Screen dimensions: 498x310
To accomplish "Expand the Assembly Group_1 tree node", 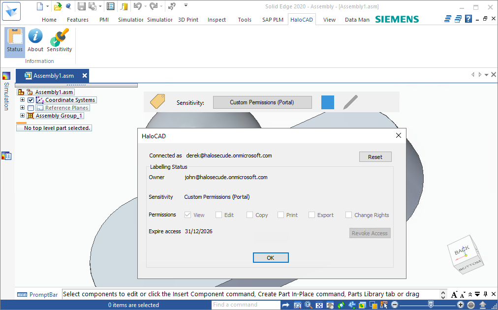I will coord(22,116).
